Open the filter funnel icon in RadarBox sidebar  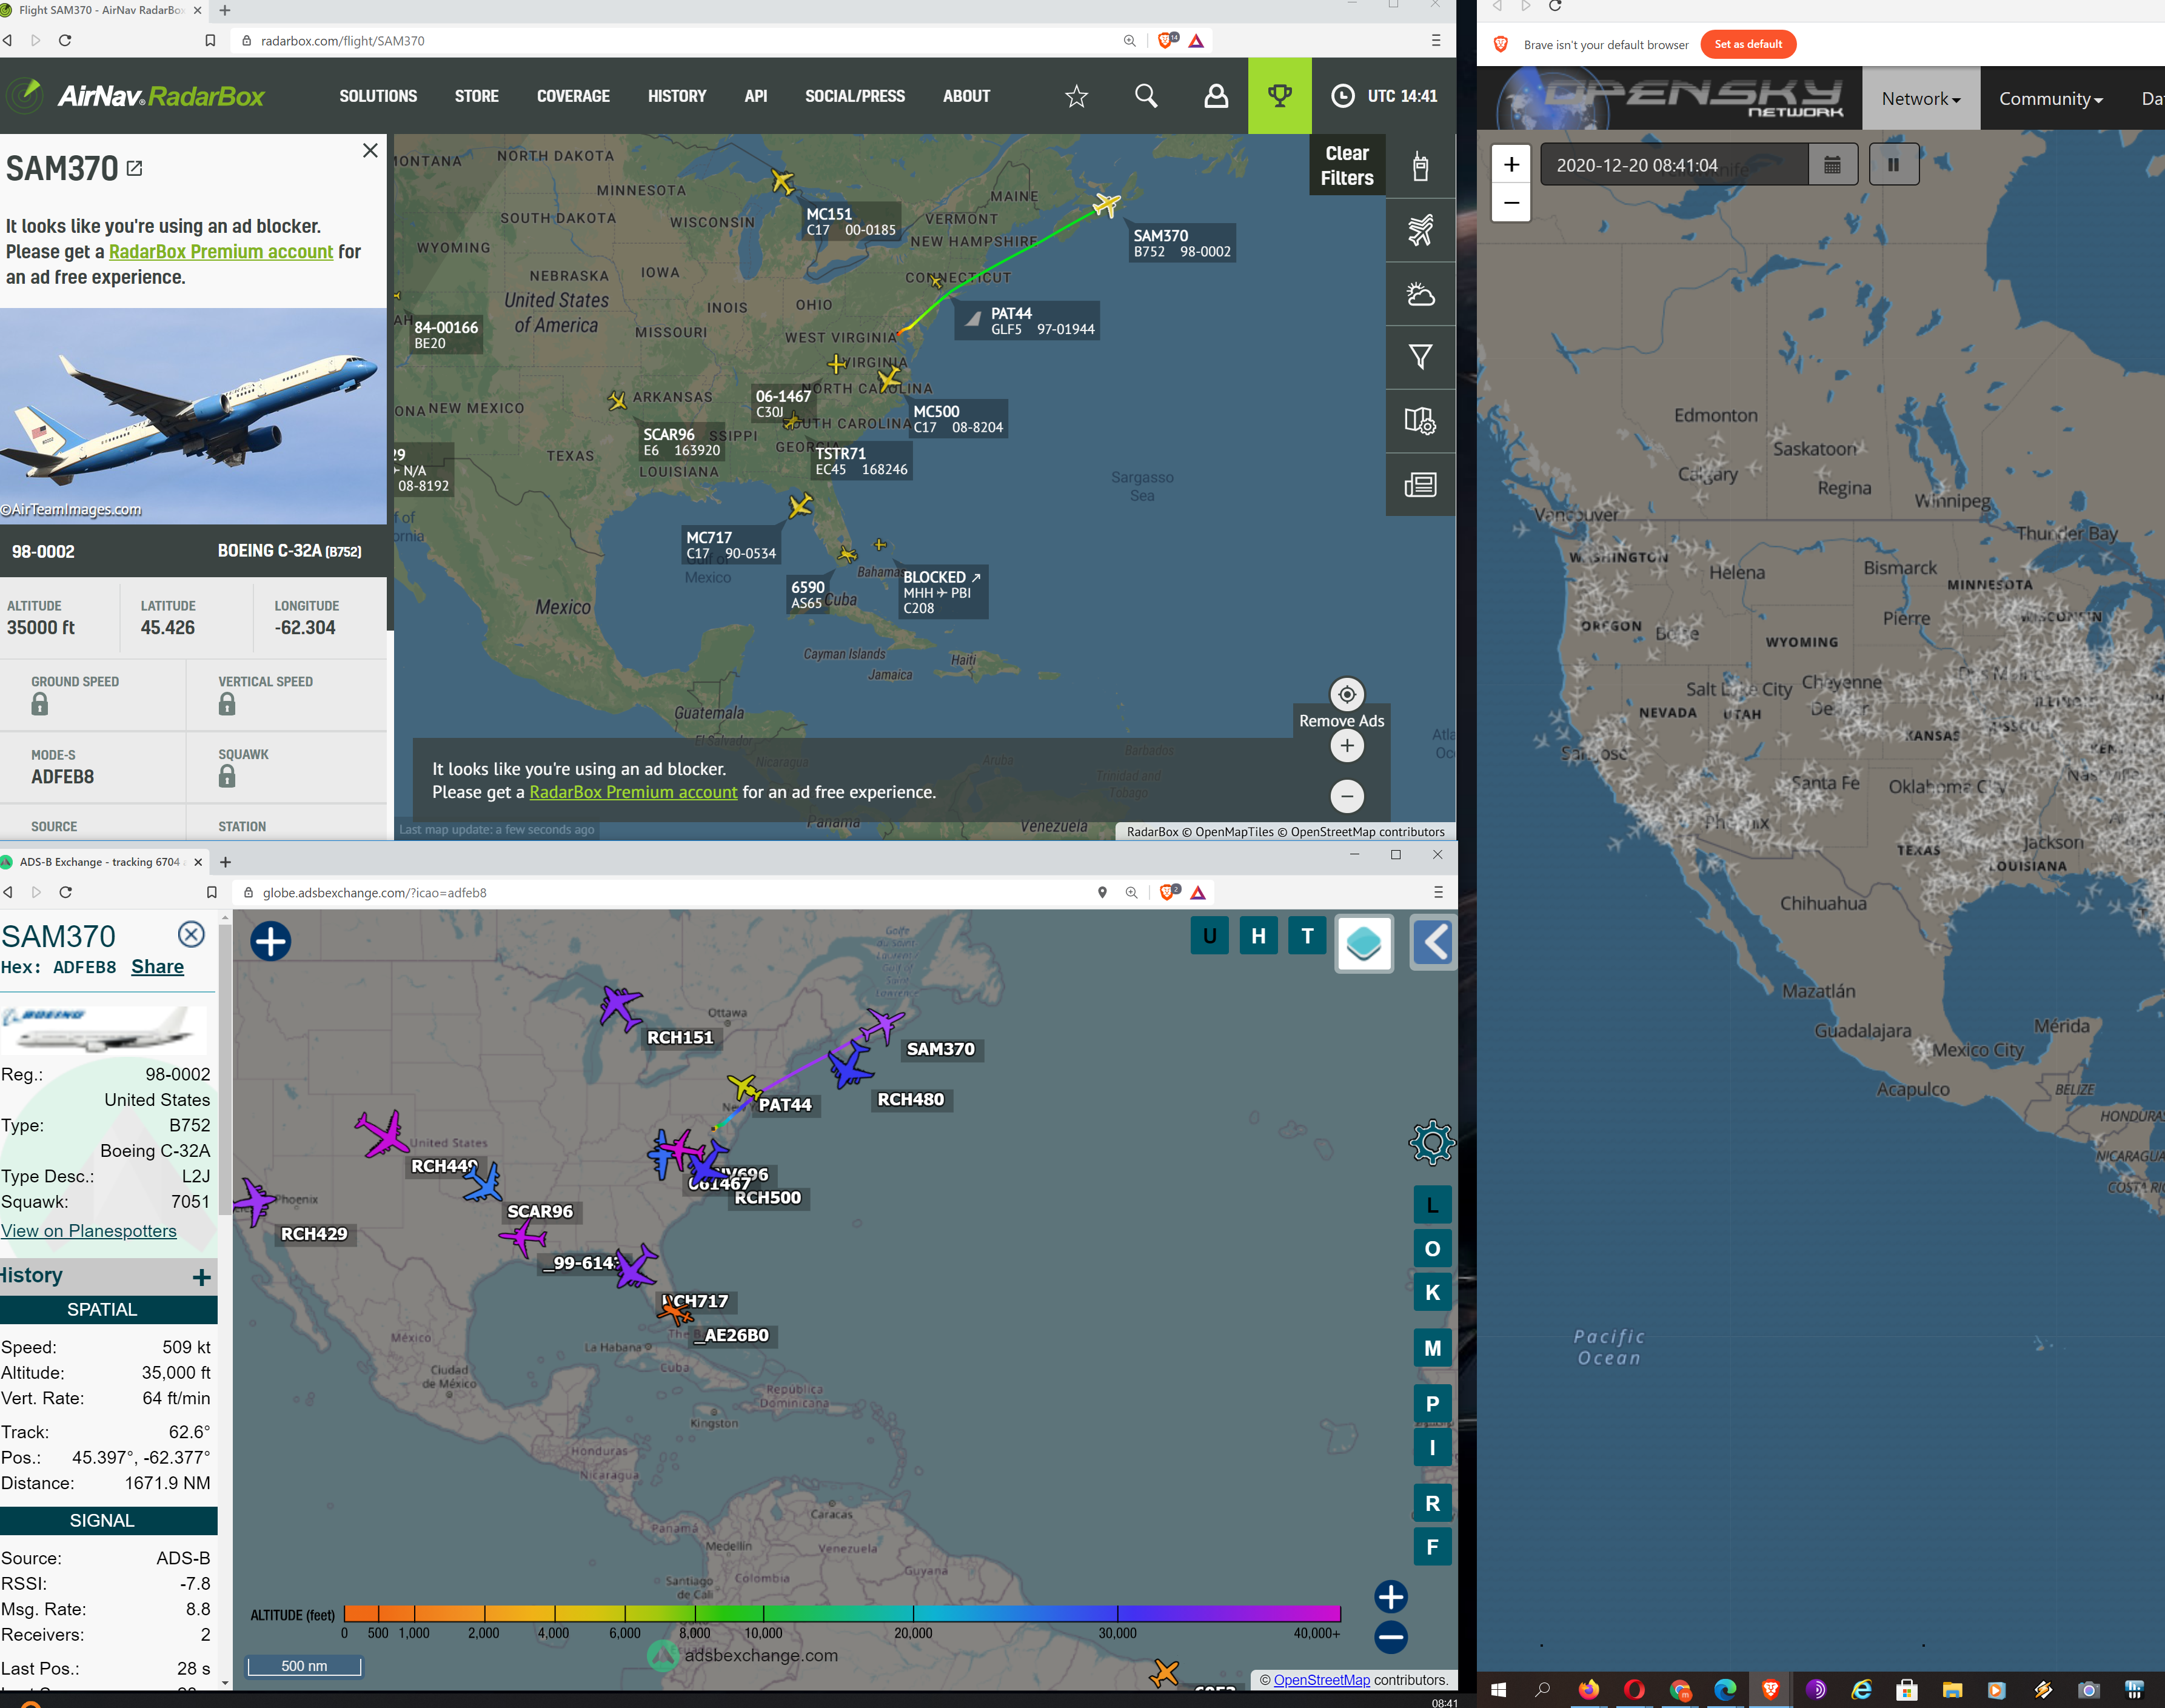(x=1420, y=357)
